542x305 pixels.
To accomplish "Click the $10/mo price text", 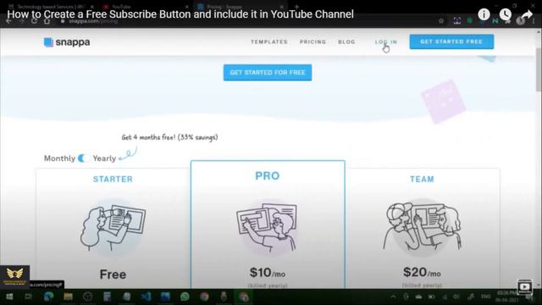I will 268,273.
